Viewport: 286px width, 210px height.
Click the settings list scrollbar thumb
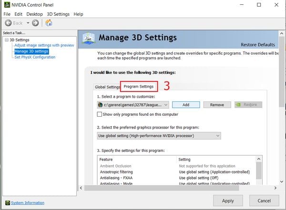point(259,170)
